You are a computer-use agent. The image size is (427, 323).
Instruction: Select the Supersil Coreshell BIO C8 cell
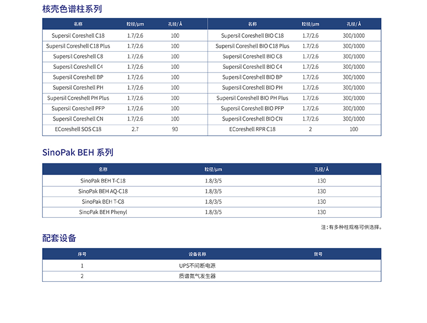coord(252,57)
